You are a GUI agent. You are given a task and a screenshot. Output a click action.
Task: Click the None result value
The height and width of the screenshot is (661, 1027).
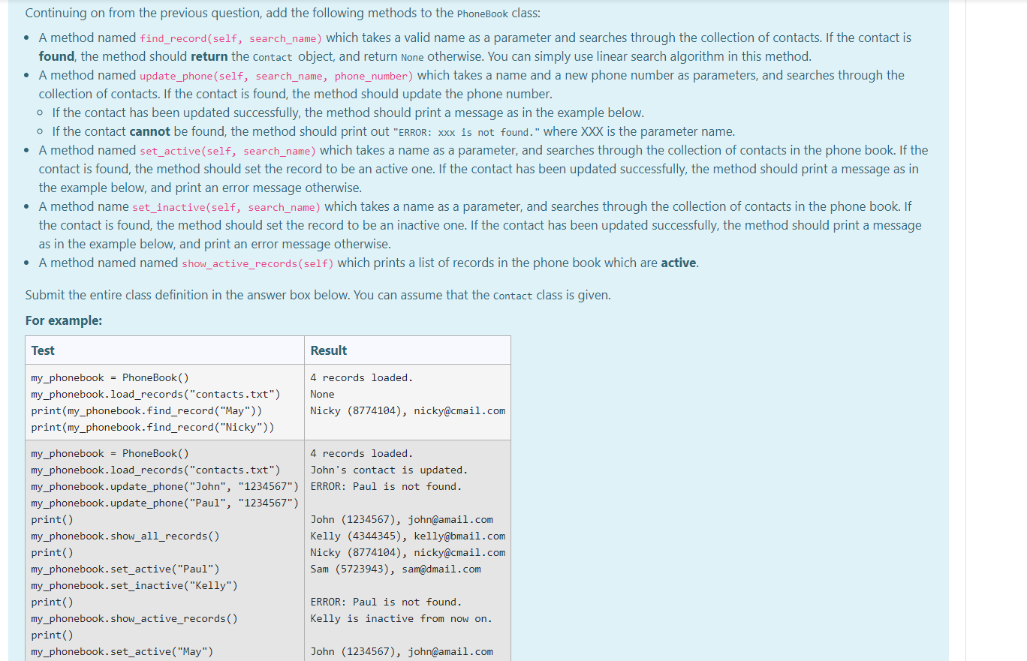click(x=321, y=394)
